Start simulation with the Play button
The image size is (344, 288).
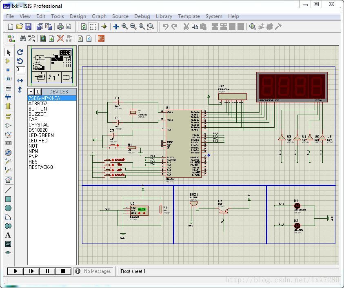pyautogui.click(x=16, y=271)
